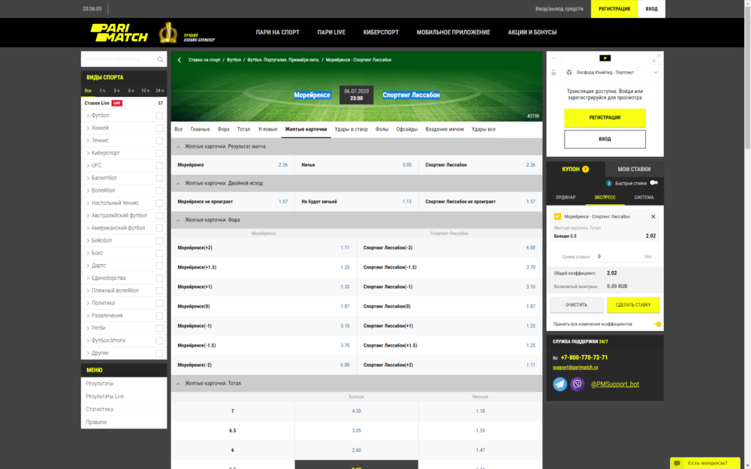Open Viber support icon
Viewport: 751px width, 469px height.
(x=577, y=383)
